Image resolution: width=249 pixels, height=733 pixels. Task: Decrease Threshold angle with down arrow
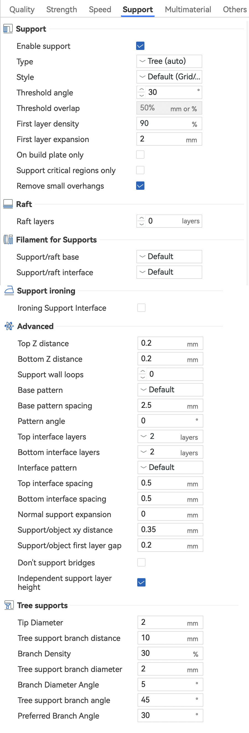point(142,95)
